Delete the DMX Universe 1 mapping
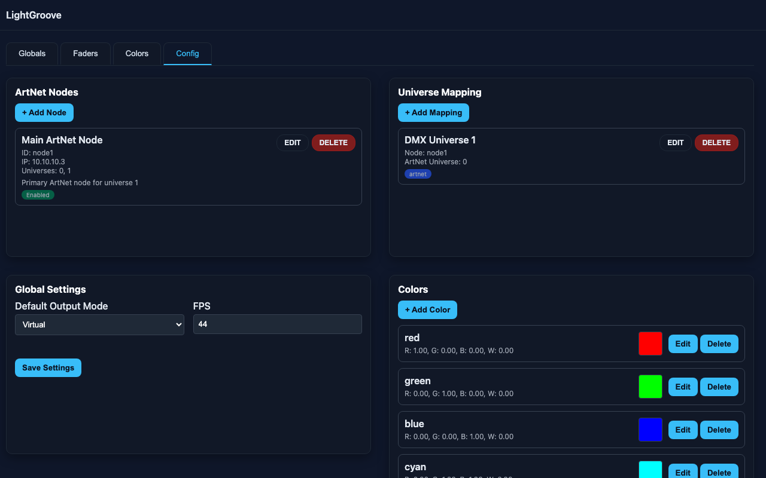The image size is (766, 478). 716,143
